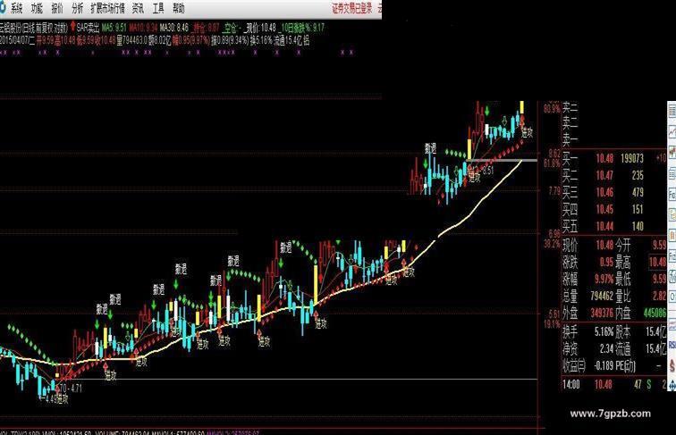
Task: Click the 换手 5.16% value
Action: [604, 332]
